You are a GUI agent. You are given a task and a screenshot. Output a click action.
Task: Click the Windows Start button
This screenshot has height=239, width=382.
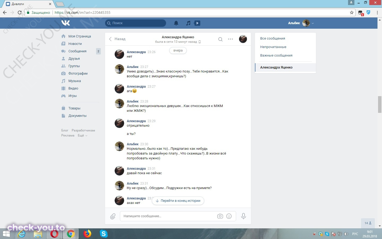(x=6, y=234)
